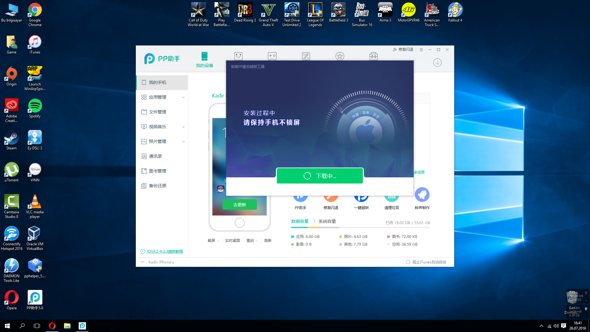
Task: Open the app store bag icon tab
Action: [238, 56]
